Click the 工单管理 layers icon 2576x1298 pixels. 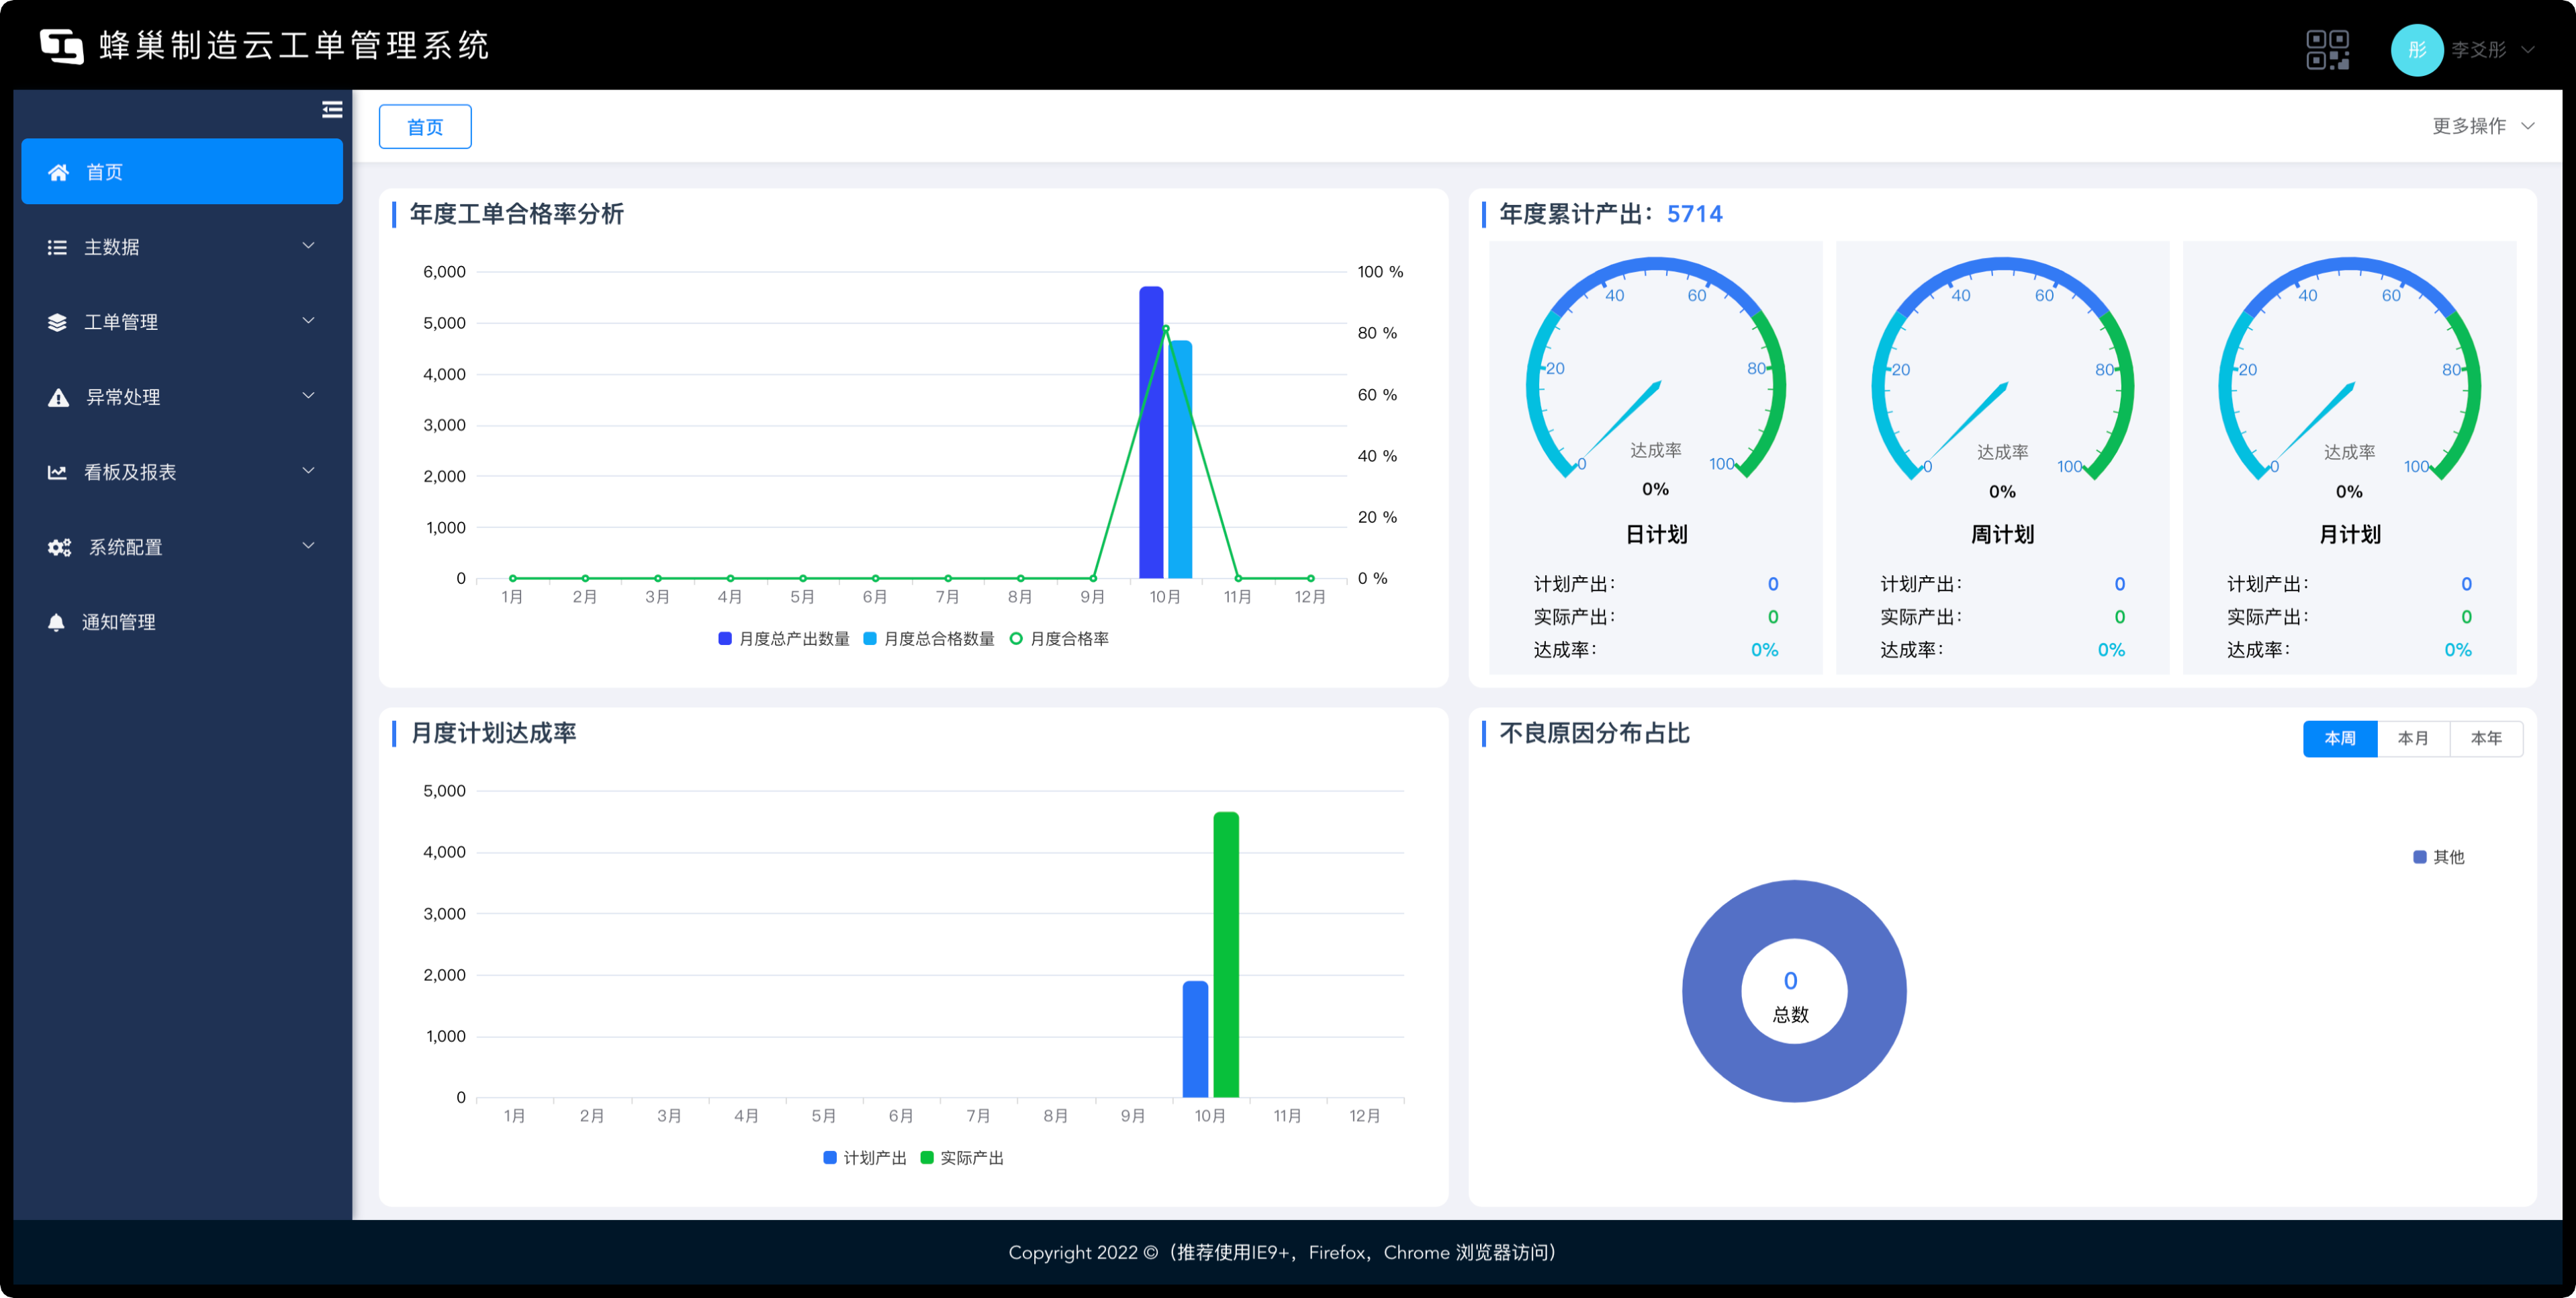coord(57,322)
